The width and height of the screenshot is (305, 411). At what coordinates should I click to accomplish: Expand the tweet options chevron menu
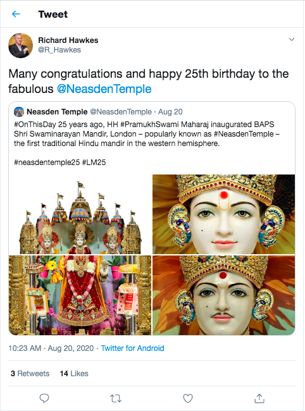click(x=291, y=40)
